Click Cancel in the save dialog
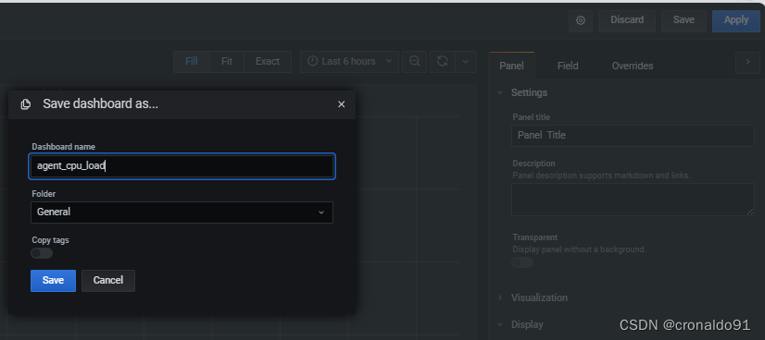The image size is (765, 340). [x=108, y=281]
